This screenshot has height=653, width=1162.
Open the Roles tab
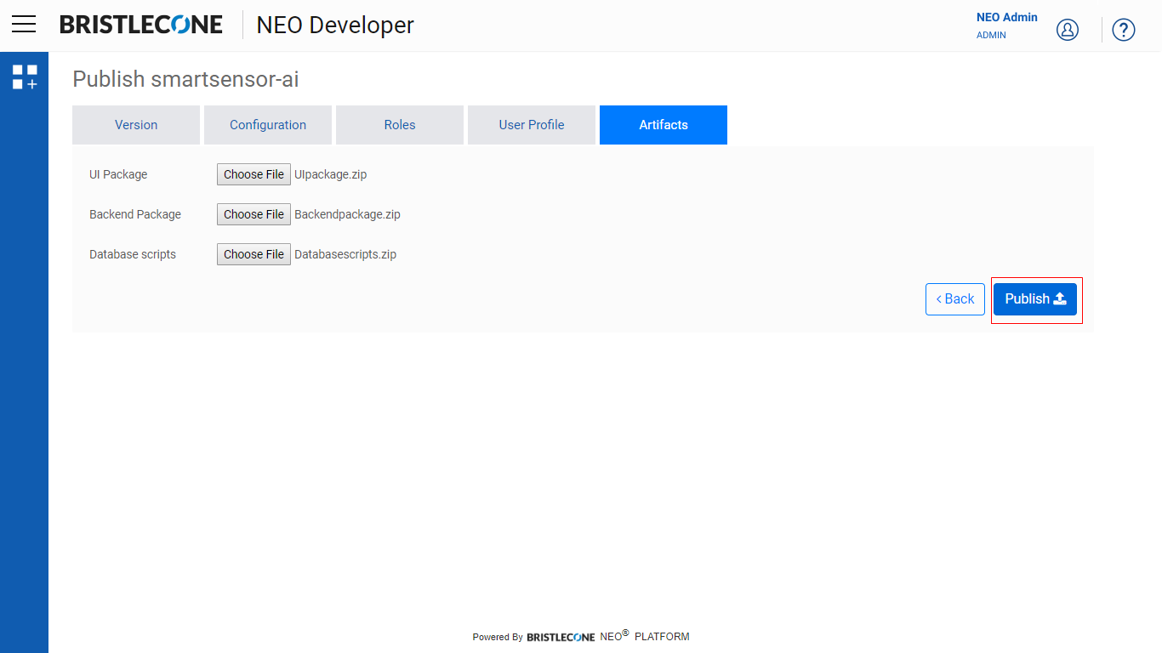[x=400, y=125]
